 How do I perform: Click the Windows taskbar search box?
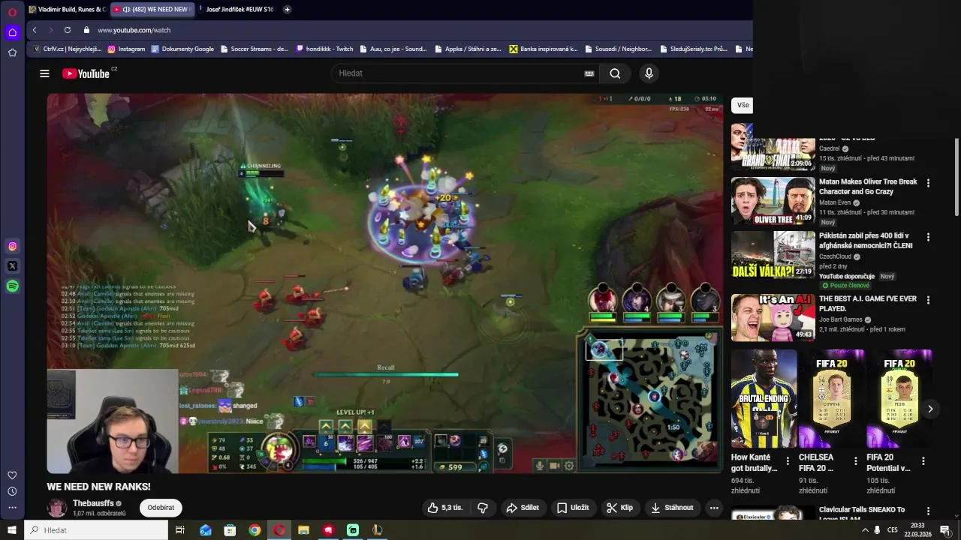[x=96, y=530]
